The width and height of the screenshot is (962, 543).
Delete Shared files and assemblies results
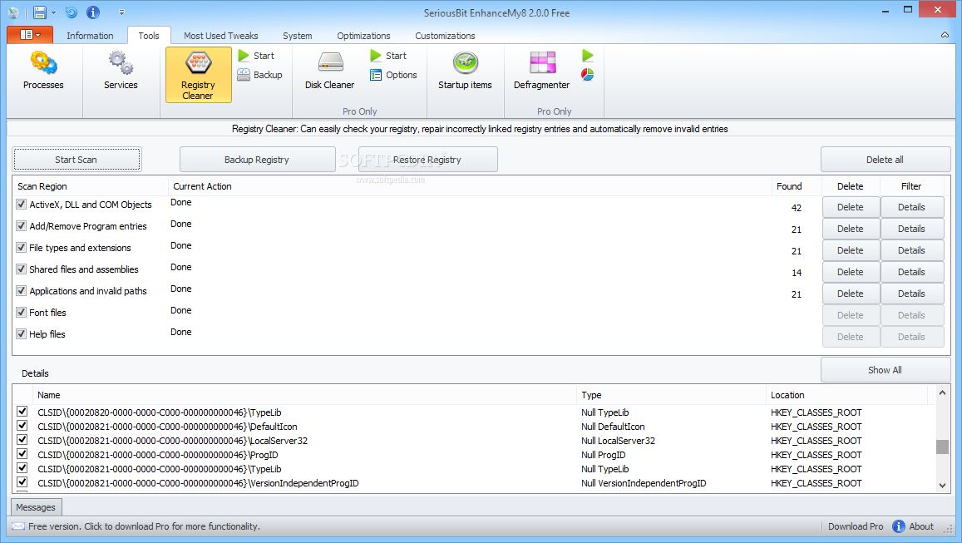click(x=851, y=272)
